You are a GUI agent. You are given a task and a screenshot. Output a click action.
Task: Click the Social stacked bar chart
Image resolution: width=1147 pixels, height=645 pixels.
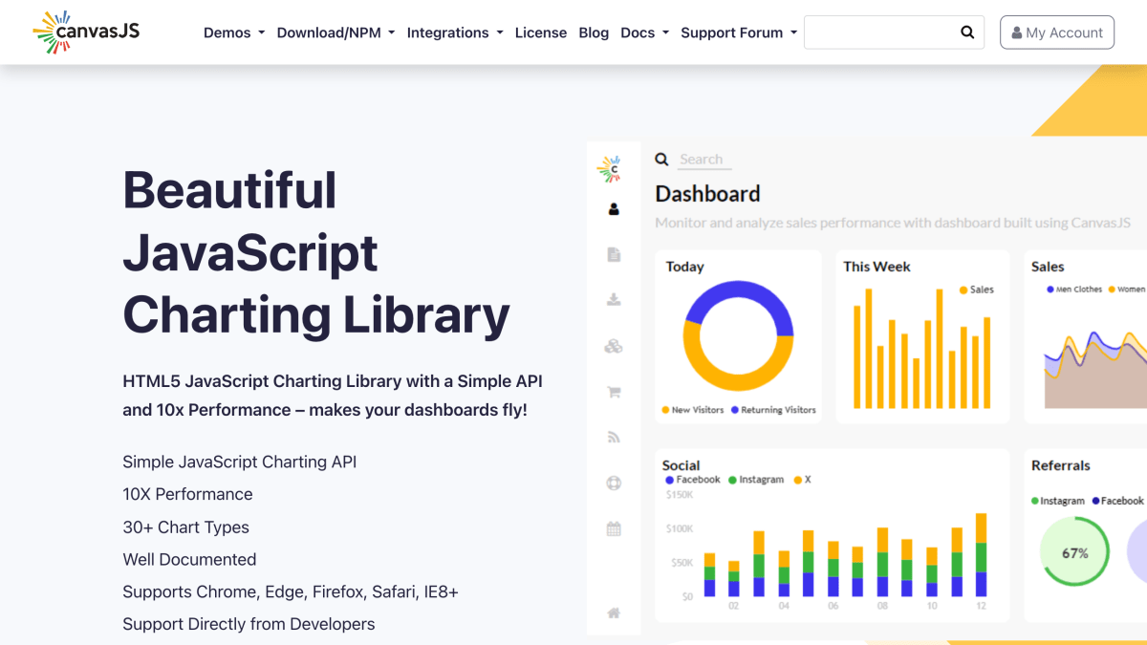[x=846, y=554]
